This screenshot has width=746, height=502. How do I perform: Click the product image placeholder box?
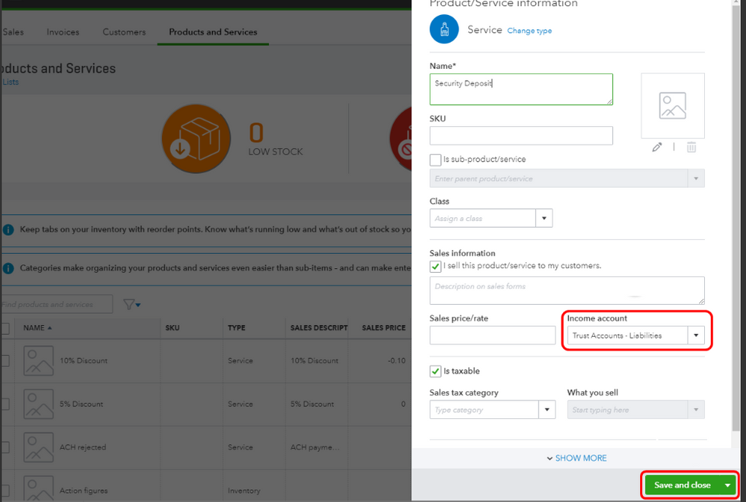click(672, 106)
